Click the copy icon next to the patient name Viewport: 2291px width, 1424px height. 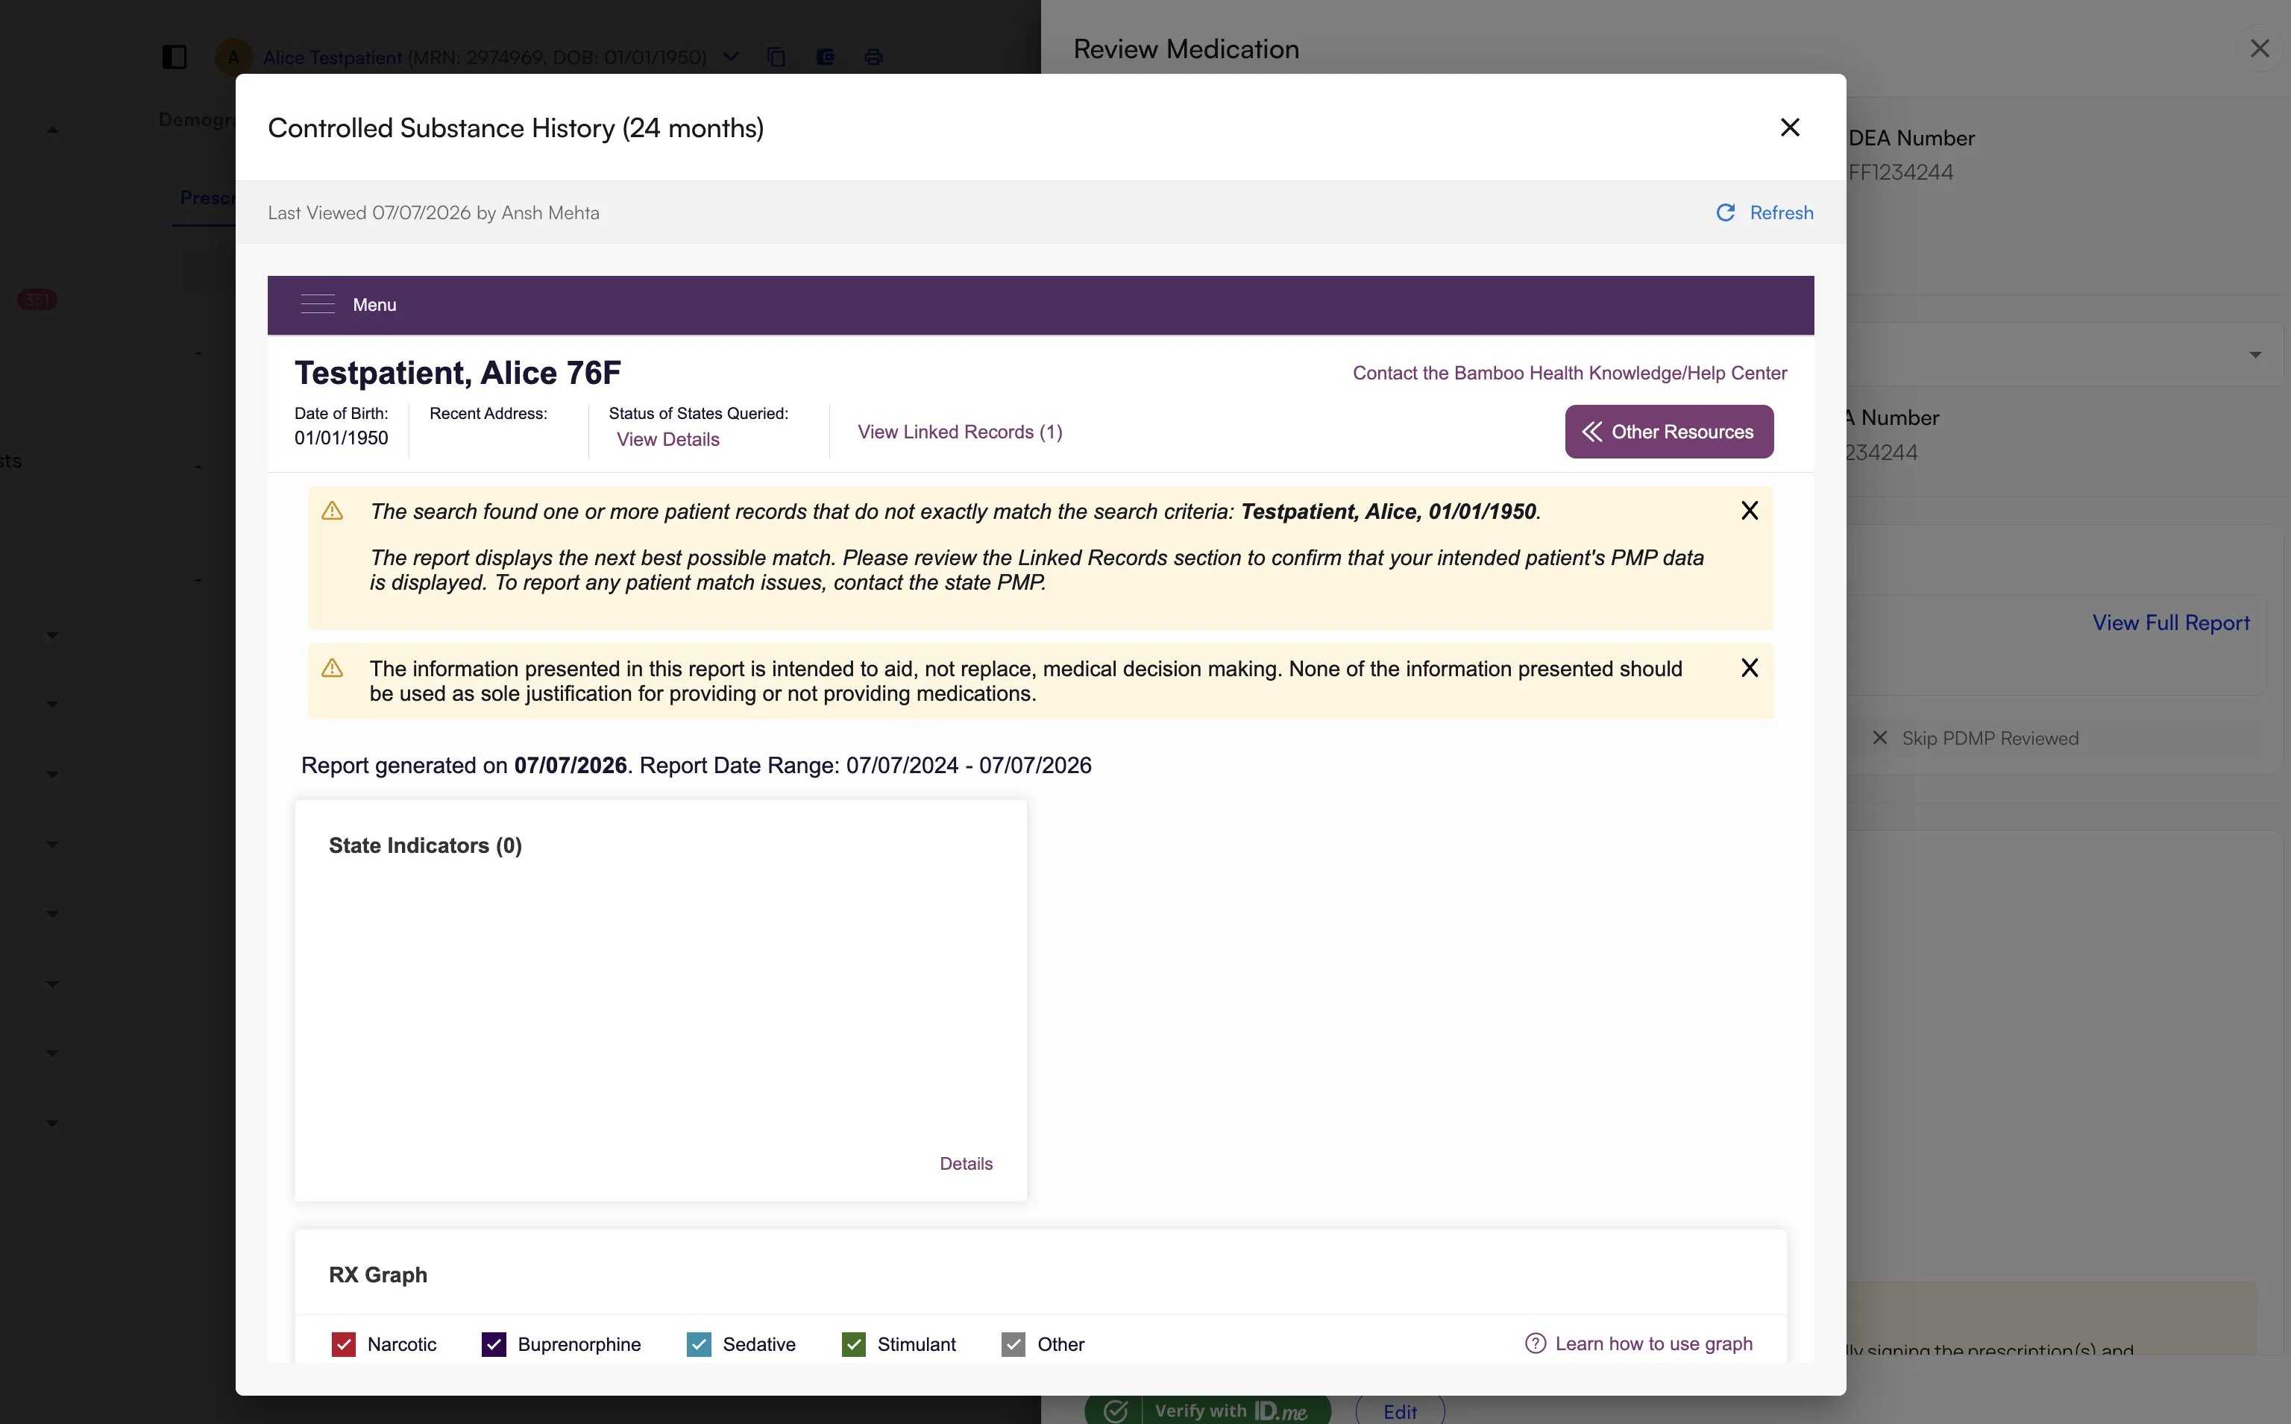click(x=776, y=57)
